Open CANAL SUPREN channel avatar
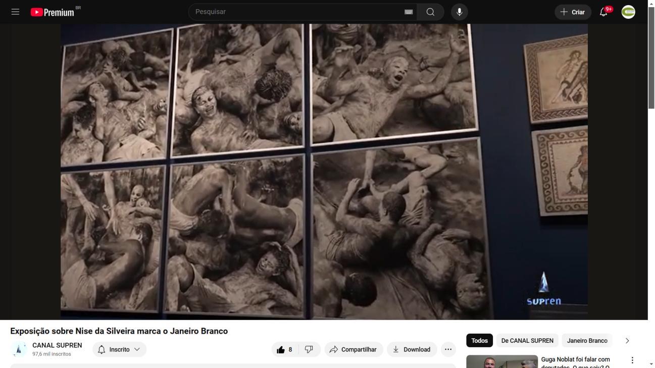 pyautogui.click(x=19, y=349)
